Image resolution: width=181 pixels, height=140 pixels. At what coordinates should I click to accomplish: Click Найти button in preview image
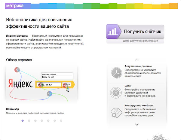coord(67,84)
